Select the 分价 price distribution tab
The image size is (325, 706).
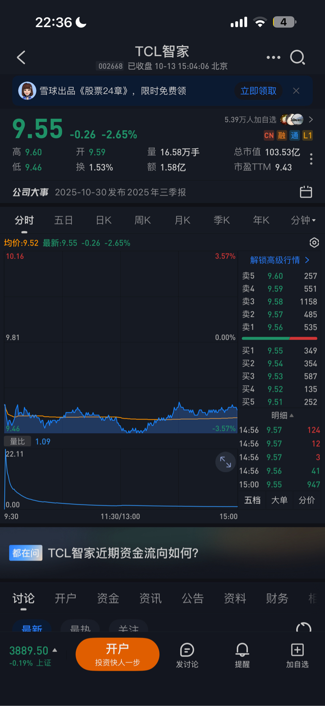(x=306, y=500)
